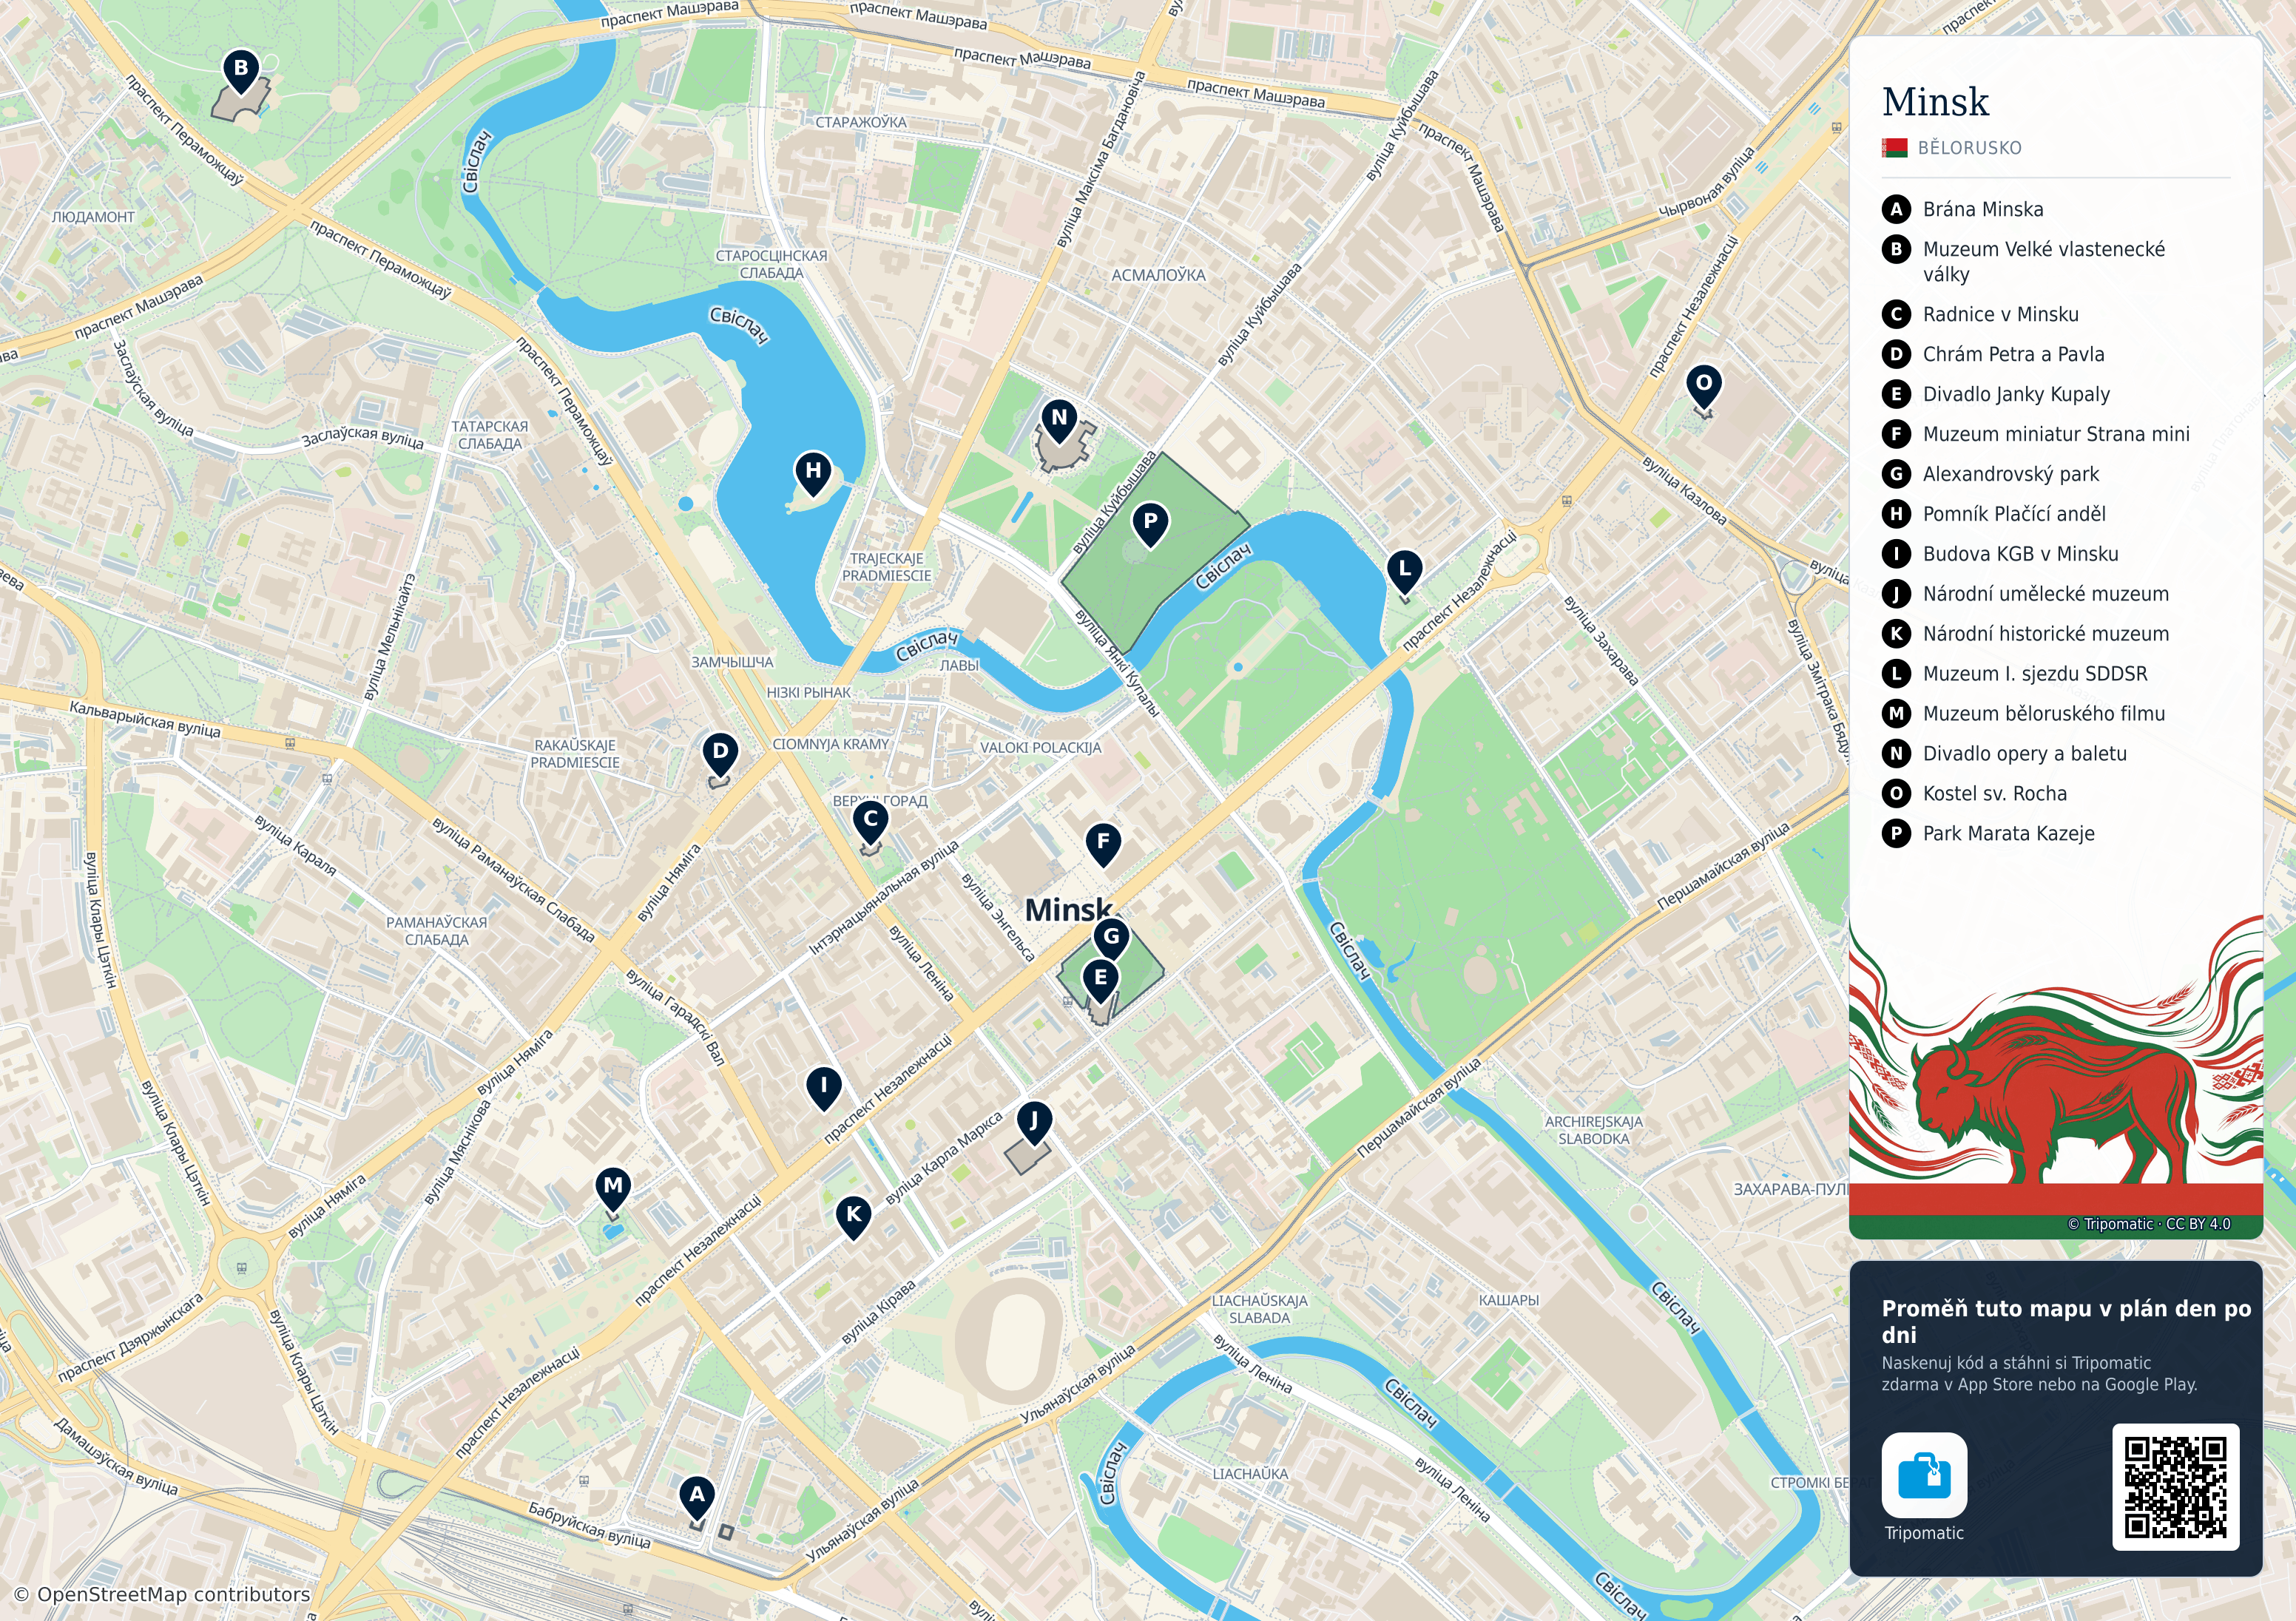The width and height of the screenshot is (2296, 1621).
Task: Select 'Divadlo opery a baletu' legend entry
Action: pos(2005,754)
